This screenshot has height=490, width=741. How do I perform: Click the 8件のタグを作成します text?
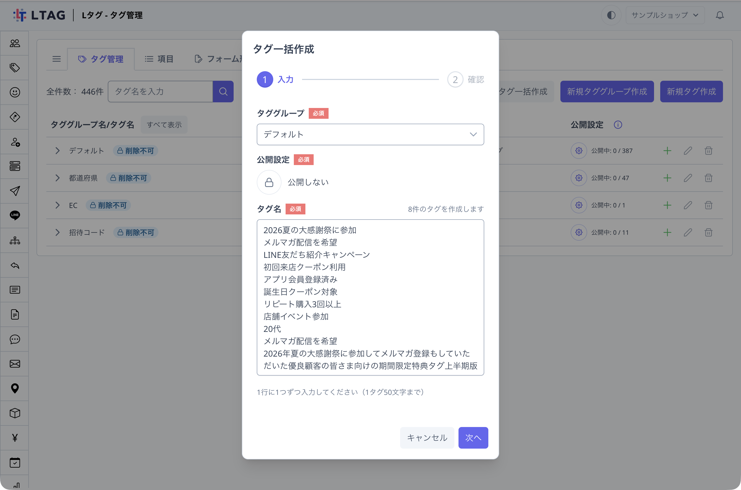[x=446, y=209]
